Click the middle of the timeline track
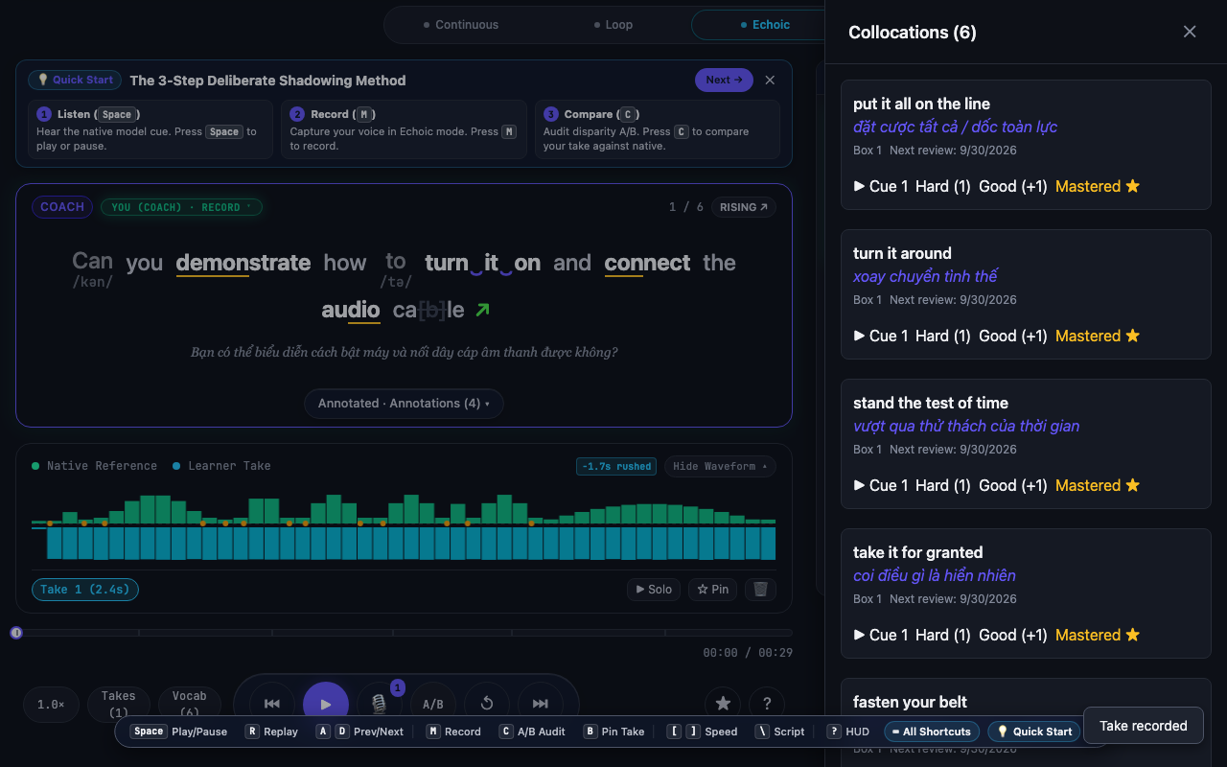Screen dimensions: 1227x767 [x=405, y=633]
